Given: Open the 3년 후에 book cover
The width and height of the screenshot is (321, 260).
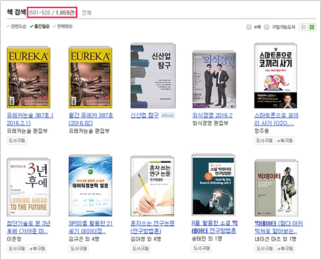Looking at the screenshot, I should 29,187.
